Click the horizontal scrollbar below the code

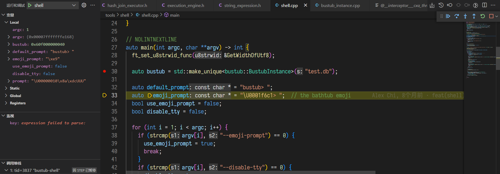click(250, 172)
